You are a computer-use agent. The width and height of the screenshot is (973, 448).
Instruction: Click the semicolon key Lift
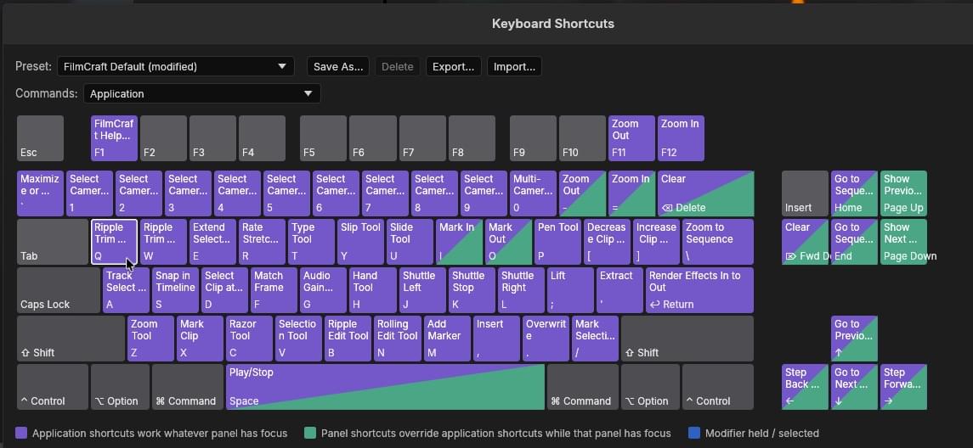point(569,290)
